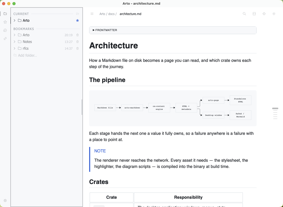Click the Markdown file node in the diagram
Image resolution: width=283 pixels, height=207 pixels.
pyautogui.click(x=105, y=108)
